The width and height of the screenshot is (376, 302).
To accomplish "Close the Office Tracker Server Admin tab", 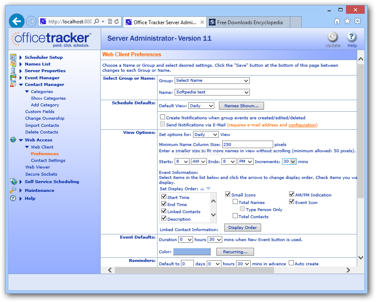I will point(202,22).
